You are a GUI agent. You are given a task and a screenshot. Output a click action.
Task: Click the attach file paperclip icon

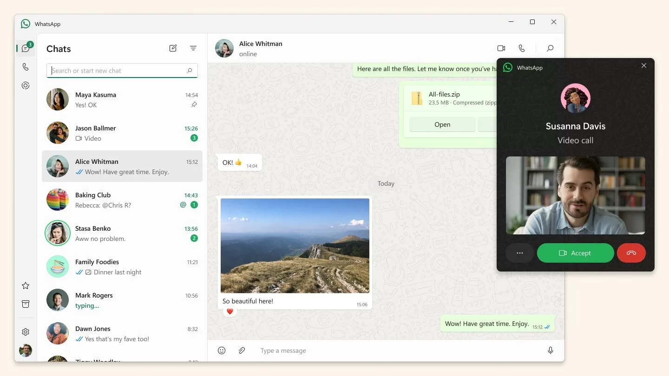tap(242, 350)
